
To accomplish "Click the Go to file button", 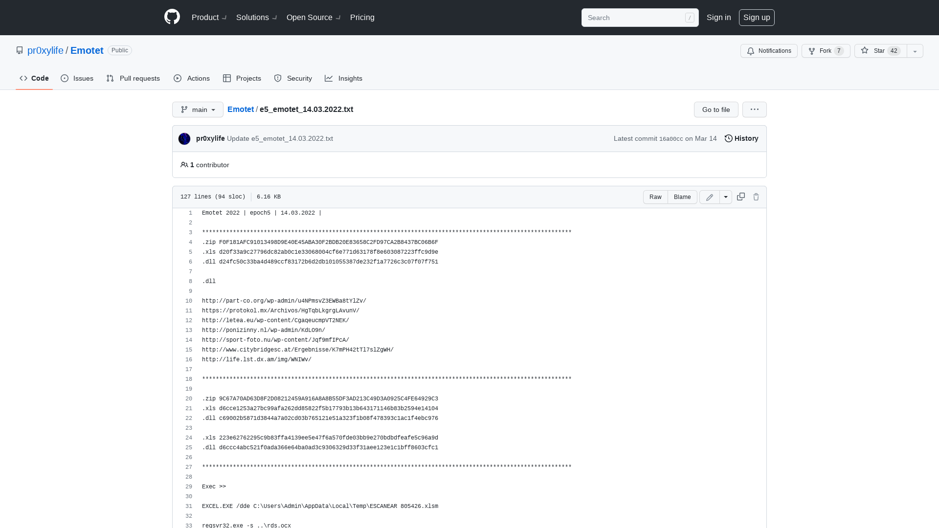I will [716, 110].
